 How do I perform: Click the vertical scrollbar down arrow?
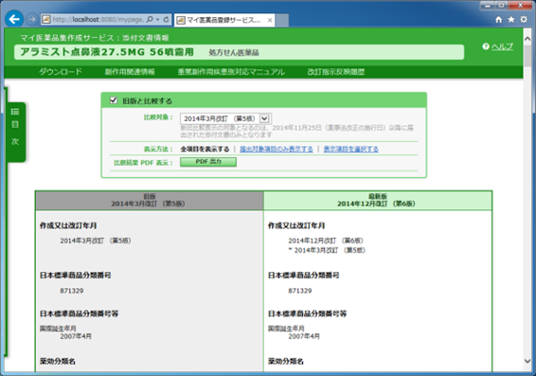coord(527,361)
